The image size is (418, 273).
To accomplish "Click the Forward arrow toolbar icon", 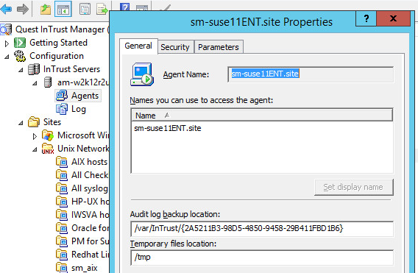I will pyautogui.click(x=22, y=9).
